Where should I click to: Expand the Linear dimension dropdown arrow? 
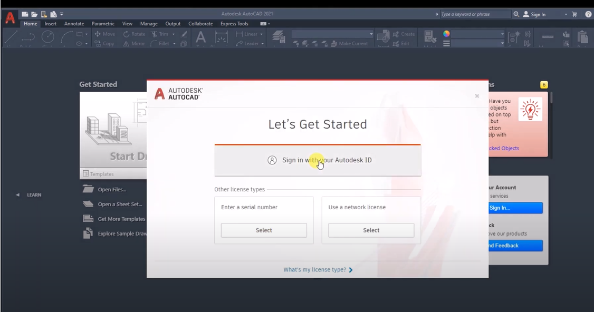tap(261, 34)
